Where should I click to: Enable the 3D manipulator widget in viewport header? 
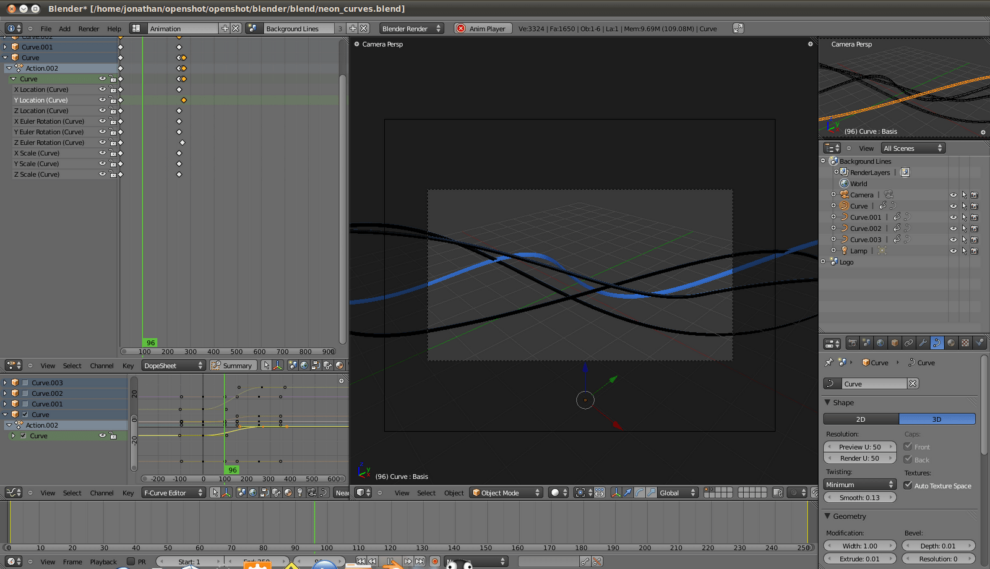pos(616,492)
